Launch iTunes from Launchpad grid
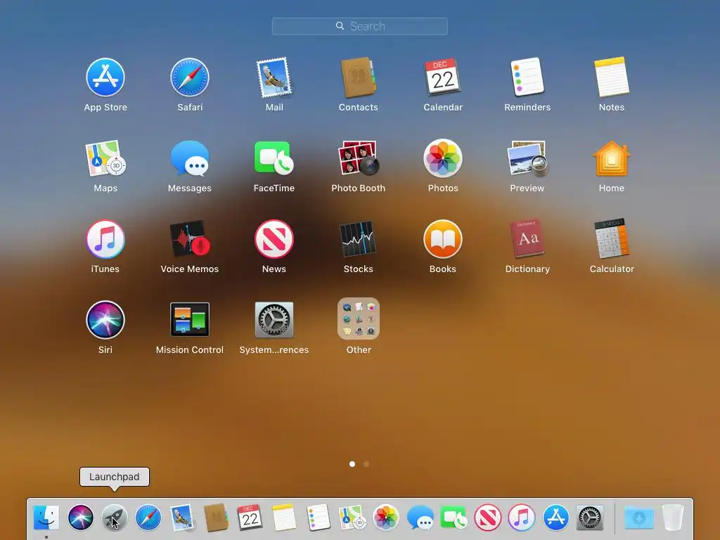 point(105,239)
